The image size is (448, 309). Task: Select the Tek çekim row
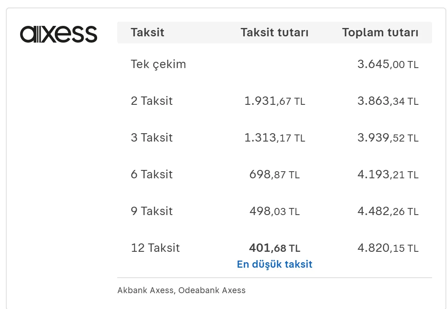(275, 64)
